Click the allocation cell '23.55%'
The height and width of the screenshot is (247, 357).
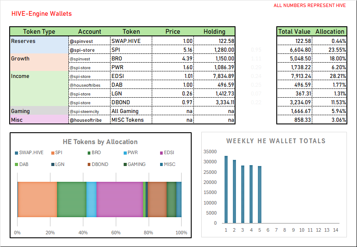(329, 50)
